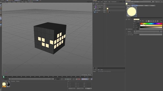Toggle Cloner enable checkmark
The width and height of the screenshot is (163, 91).
[106, 9]
